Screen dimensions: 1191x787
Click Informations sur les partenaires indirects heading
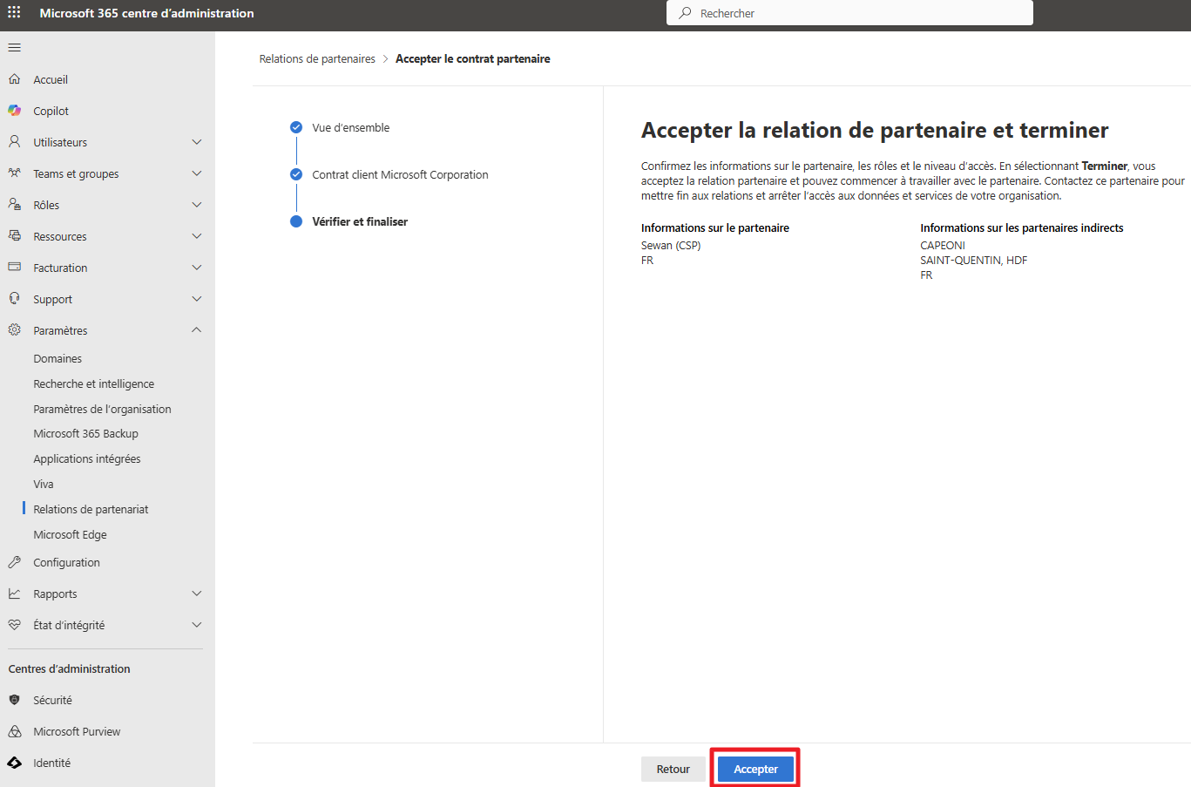pyautogui.click(x=1022, y=227)
